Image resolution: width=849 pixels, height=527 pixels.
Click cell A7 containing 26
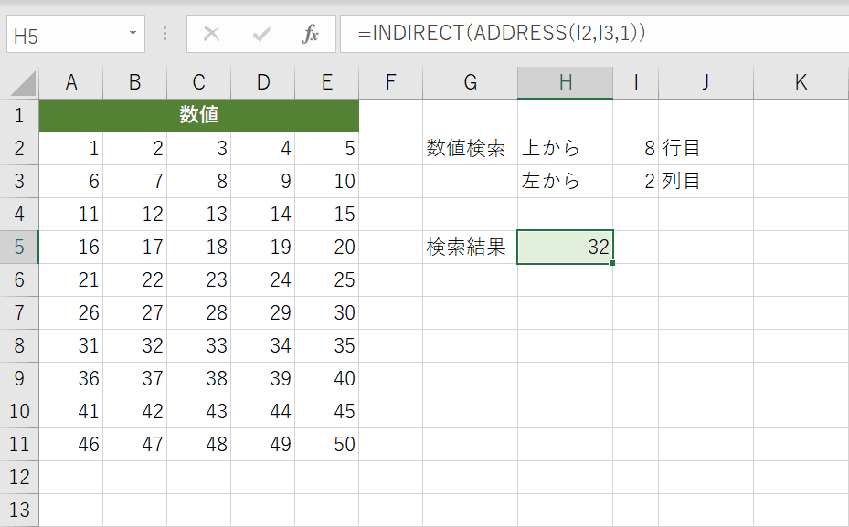71,312
